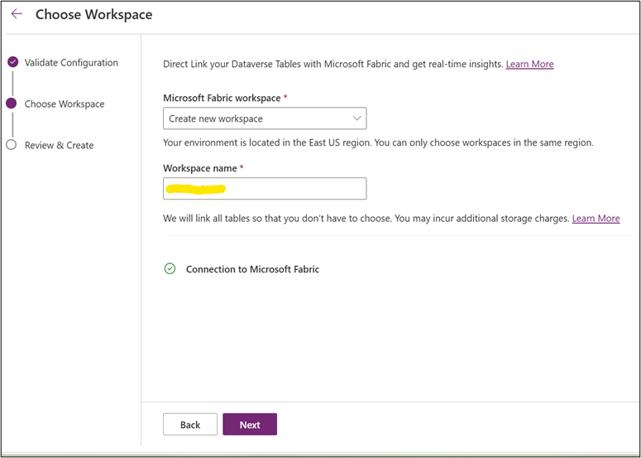Image resolution: width=641 pixels, height=458 pixels.
Task: Open the Microsoft Fabric workspace dropdown
Action: coord(265,118)
